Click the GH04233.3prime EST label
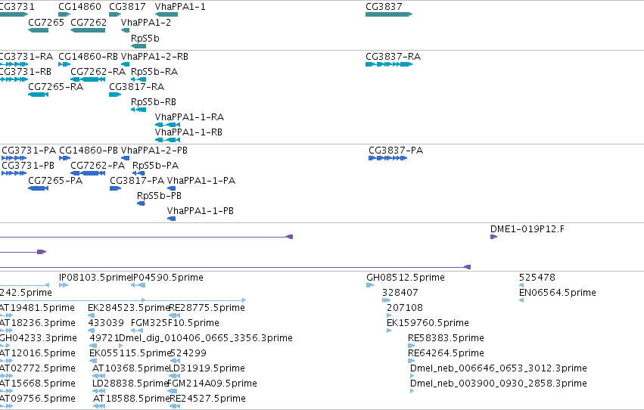 39,338
